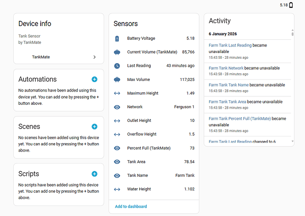Click the Current Volume tank icon
The width and height of the screenshot is (305, 216).
click(117, 52)
